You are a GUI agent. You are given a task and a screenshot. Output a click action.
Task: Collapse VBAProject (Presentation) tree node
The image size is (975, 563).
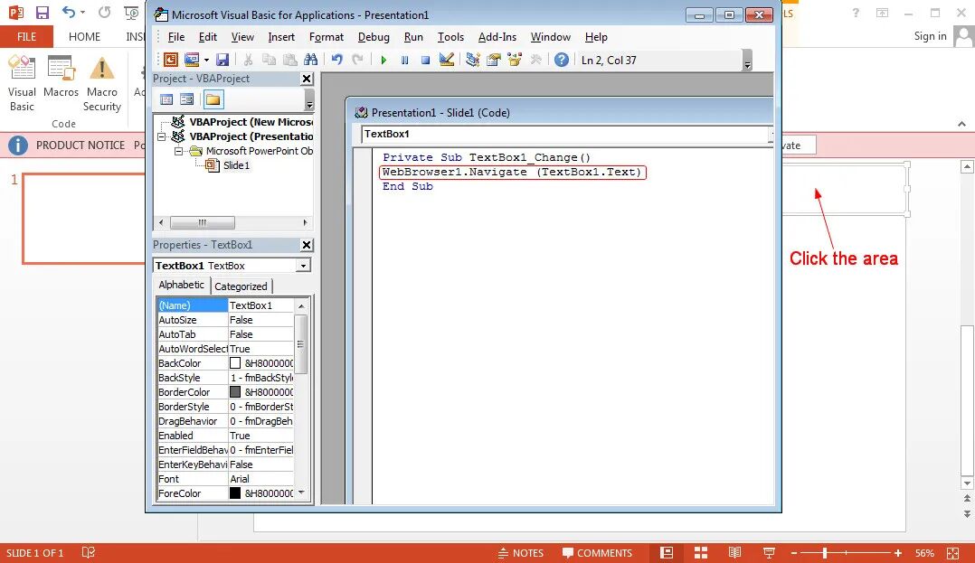click(162, 136)
